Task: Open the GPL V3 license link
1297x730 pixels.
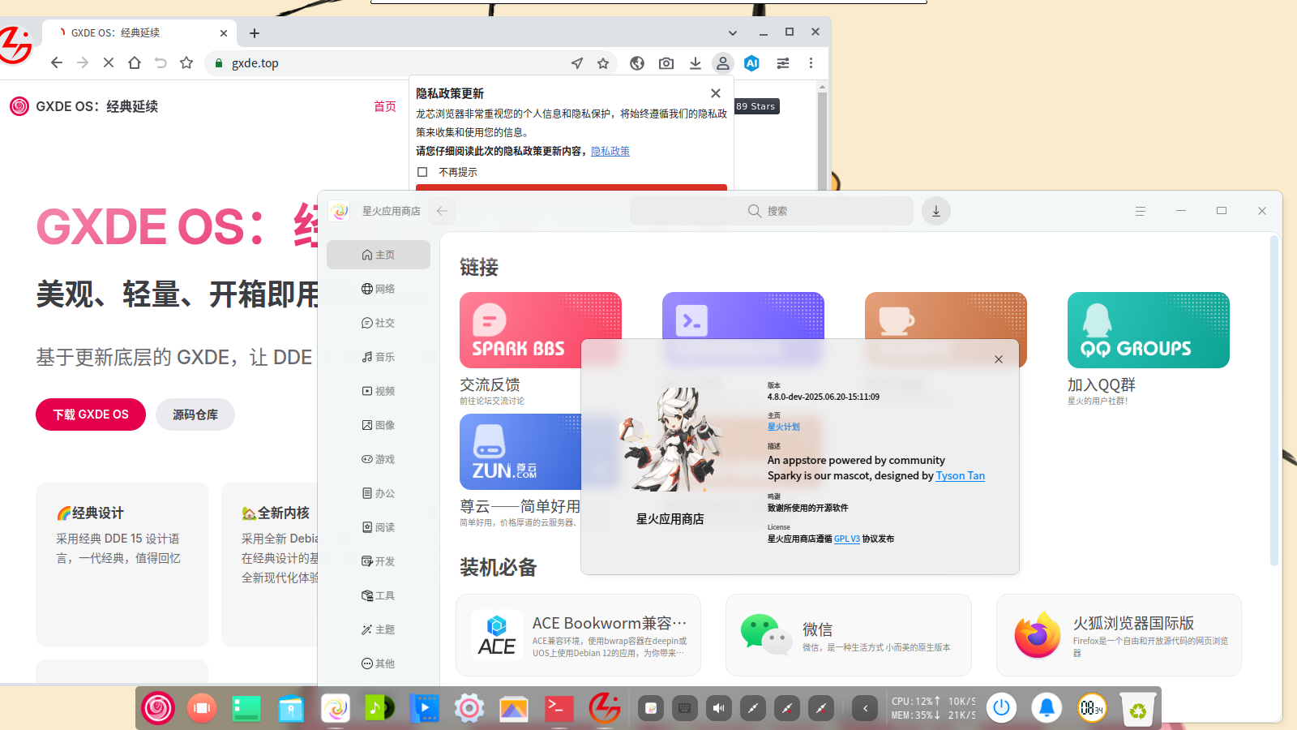Action: pos(846,539)
